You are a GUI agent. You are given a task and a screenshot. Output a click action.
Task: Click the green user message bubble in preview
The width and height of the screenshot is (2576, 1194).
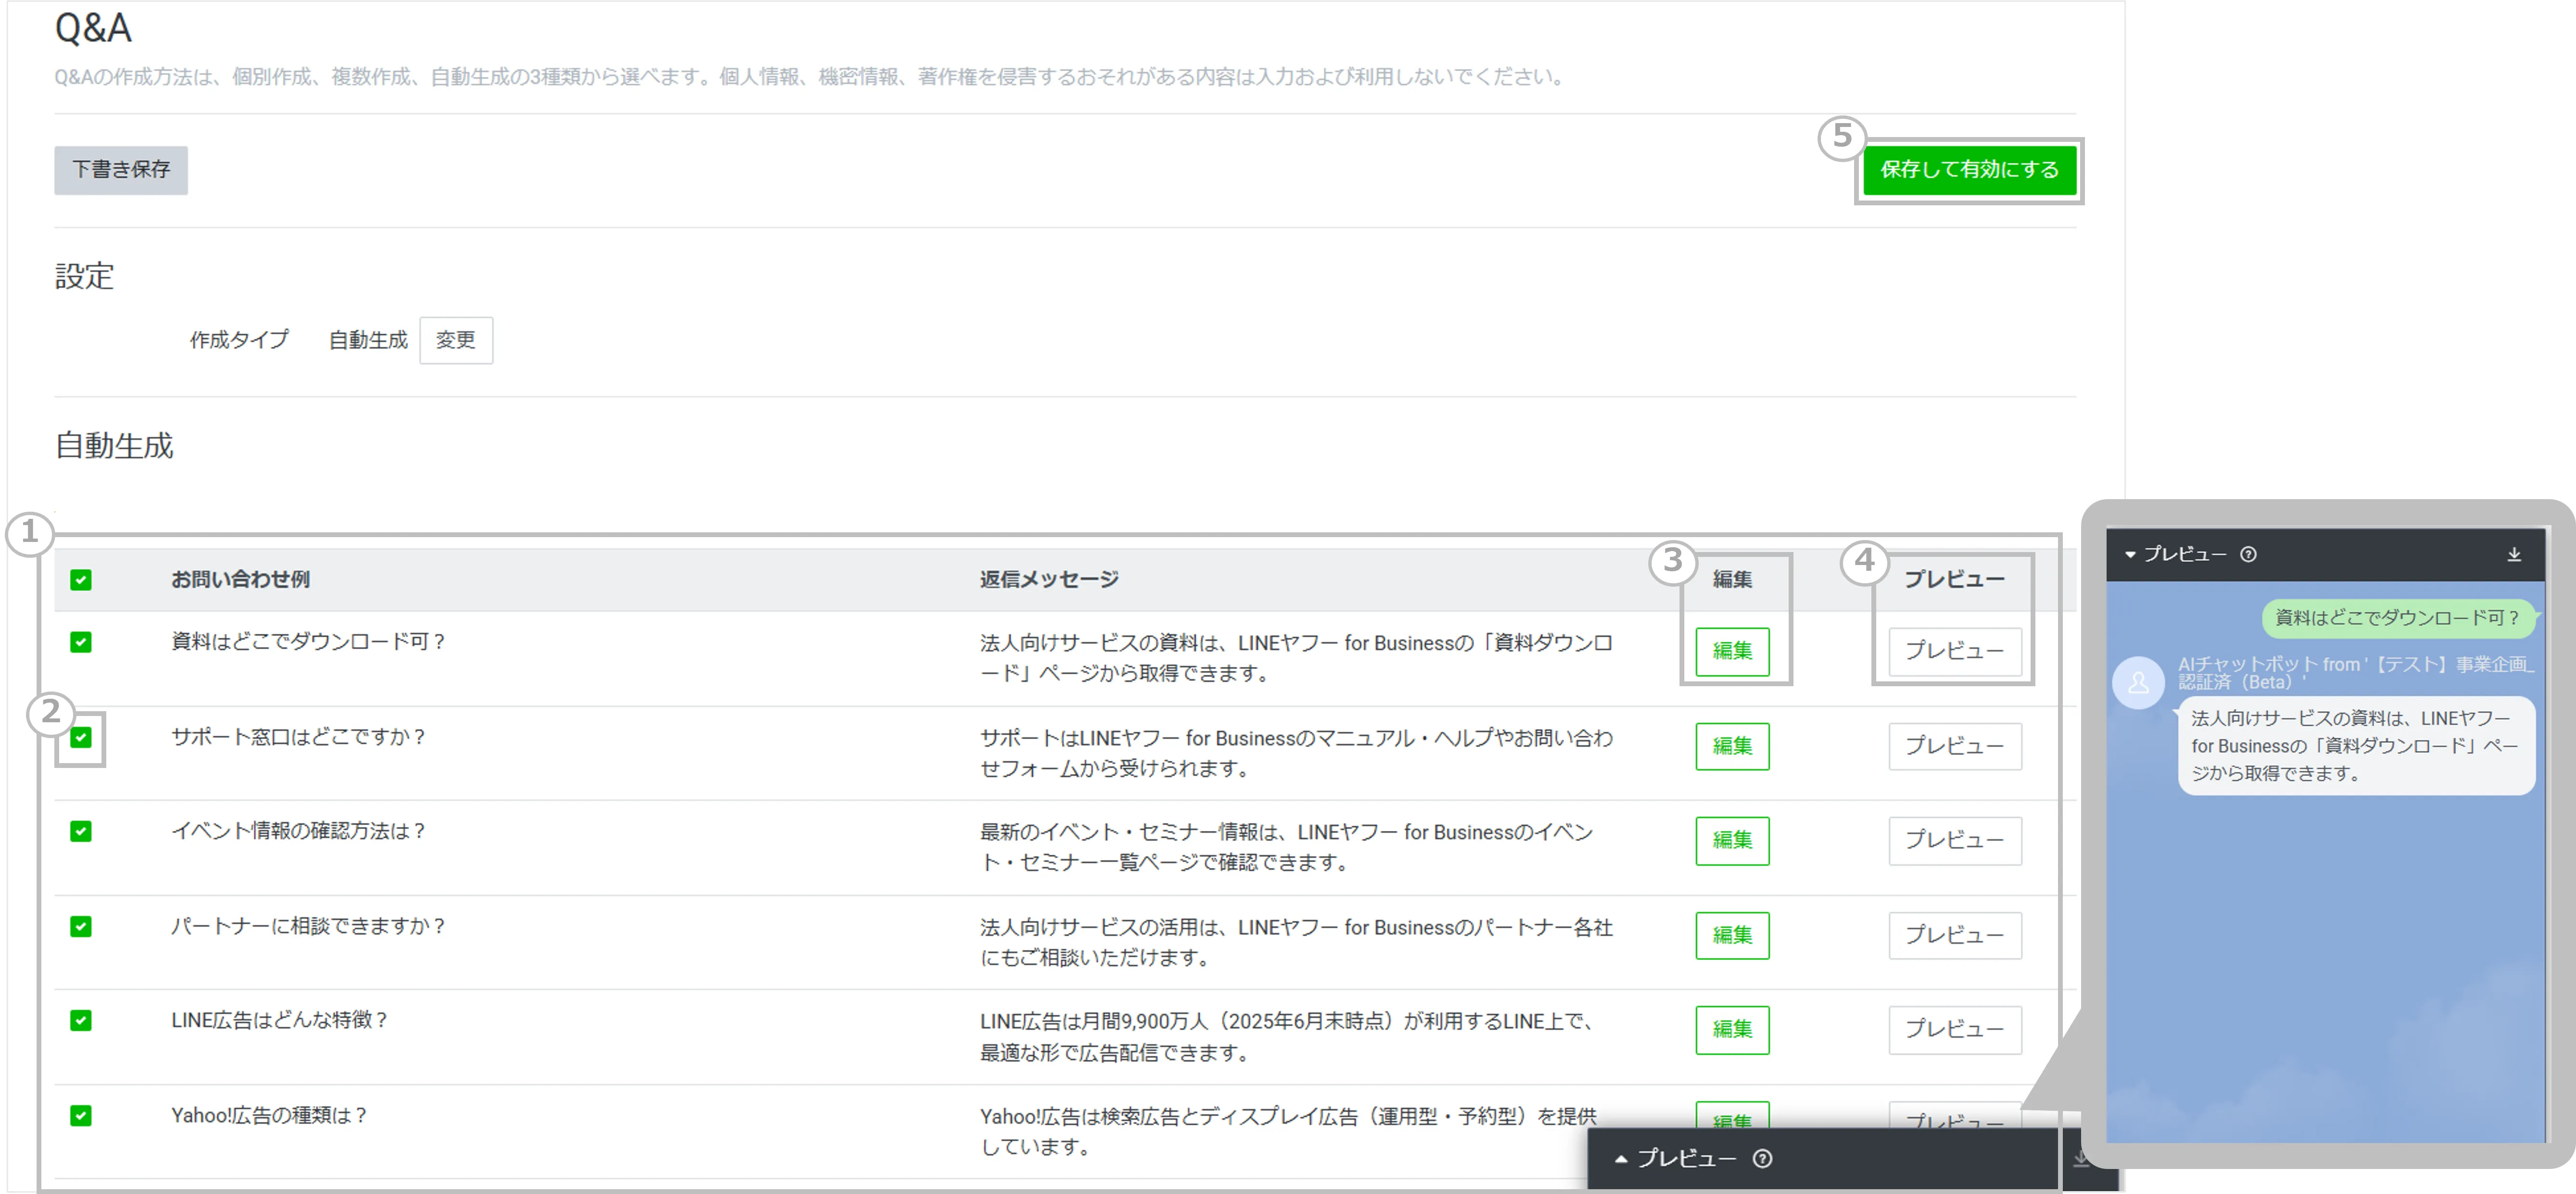pyautogui.click(x=2396, y=618)
